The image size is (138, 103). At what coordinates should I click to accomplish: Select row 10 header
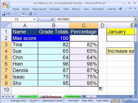6,90
